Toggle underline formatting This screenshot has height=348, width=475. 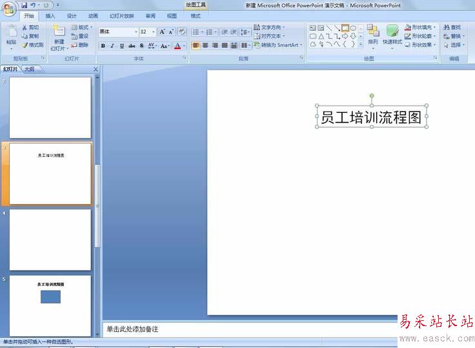click(122, 46)
